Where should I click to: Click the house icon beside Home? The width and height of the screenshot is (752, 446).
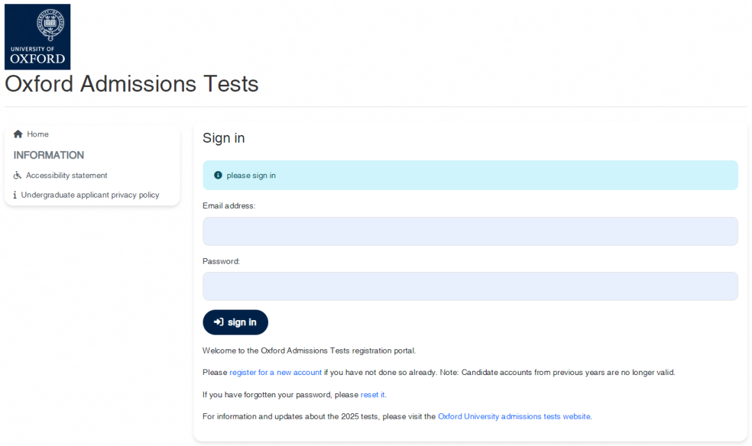tap(18, 134)
